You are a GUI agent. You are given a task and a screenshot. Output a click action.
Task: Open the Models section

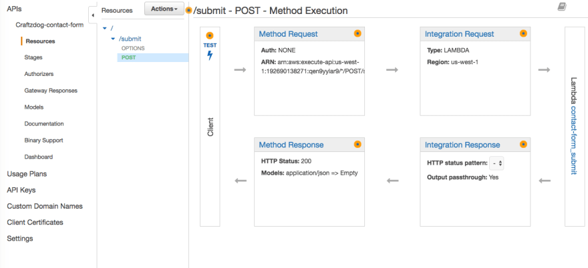click(34, 107)
